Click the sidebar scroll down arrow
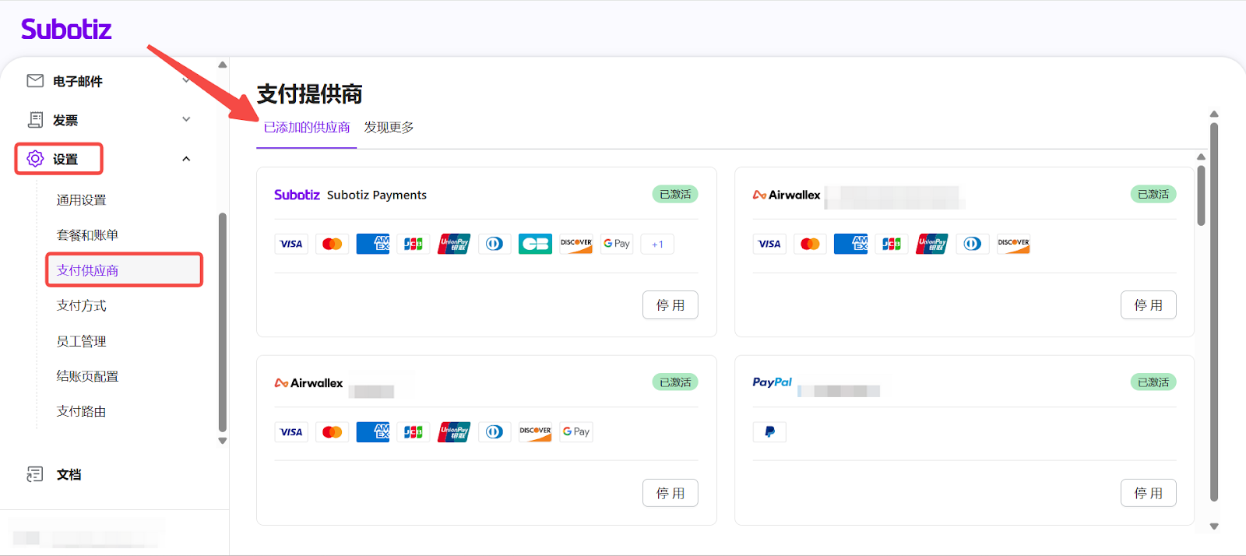Viewport: 1246px width, 556px height. pyautogui.click(x=223, y=441)
